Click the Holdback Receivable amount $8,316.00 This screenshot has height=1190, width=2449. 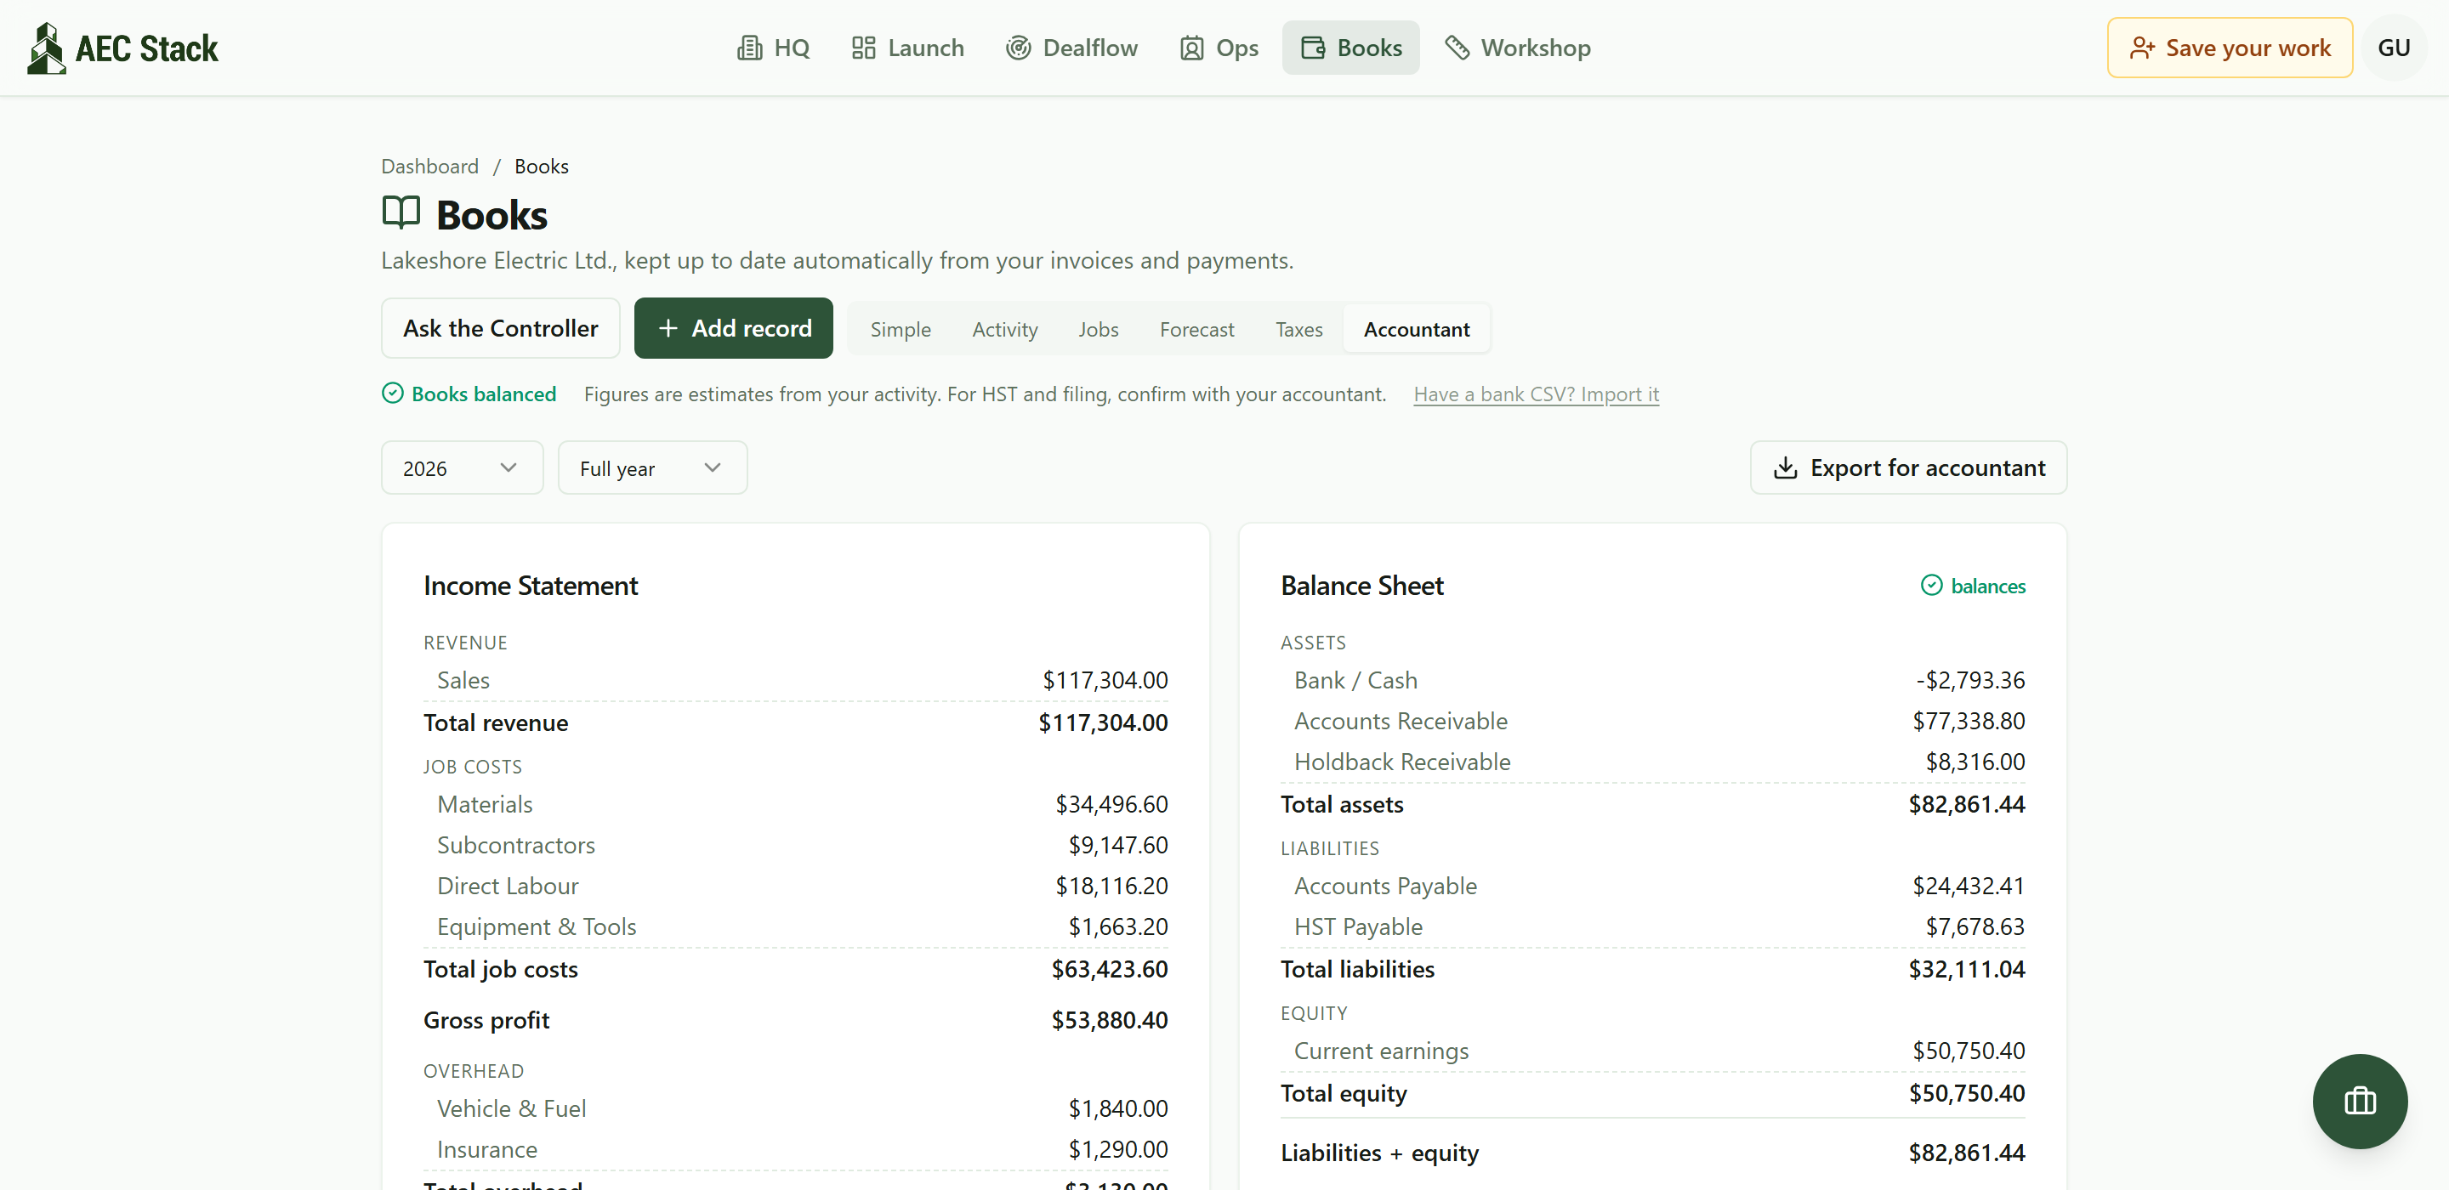click(x=1975, y=762)
